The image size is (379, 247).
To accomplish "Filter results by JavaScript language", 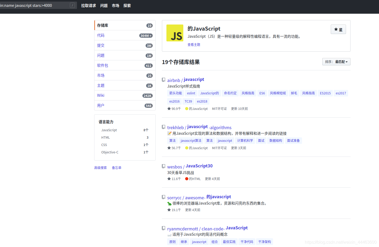I will point(125,130).
